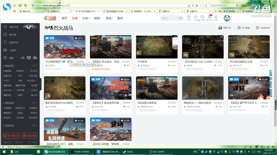Click the browser back arrow

[15, 5]
